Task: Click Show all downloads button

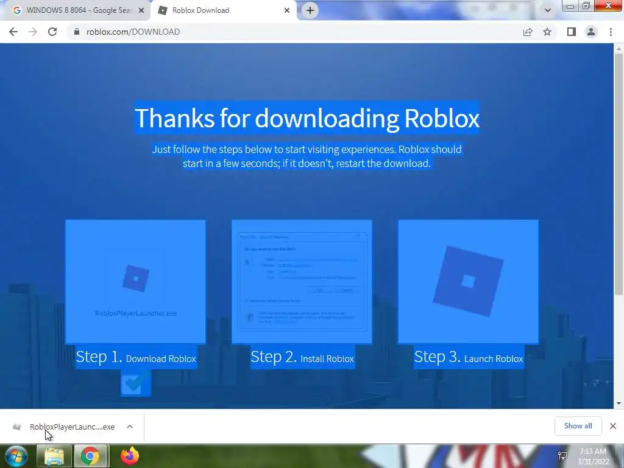Action: tap(578, 426)
